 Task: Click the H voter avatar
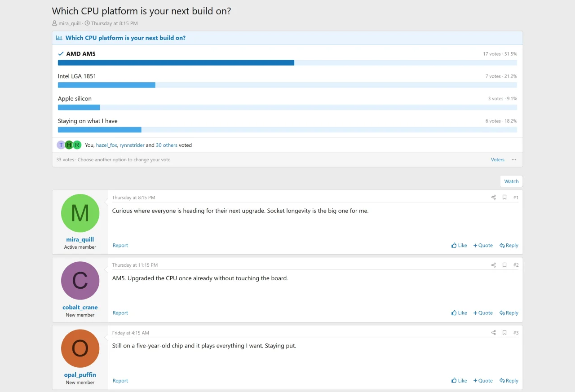[69, 145]
